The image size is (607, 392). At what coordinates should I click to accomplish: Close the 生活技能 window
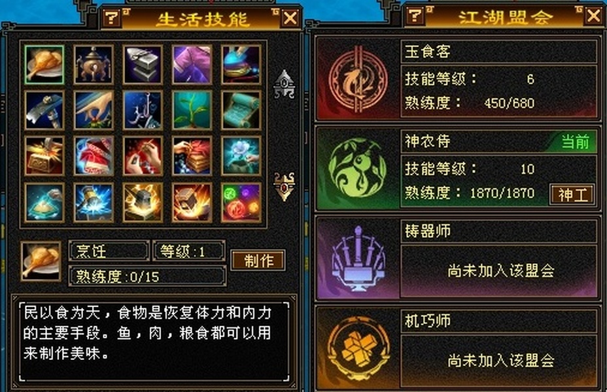(x=290, y=18)
